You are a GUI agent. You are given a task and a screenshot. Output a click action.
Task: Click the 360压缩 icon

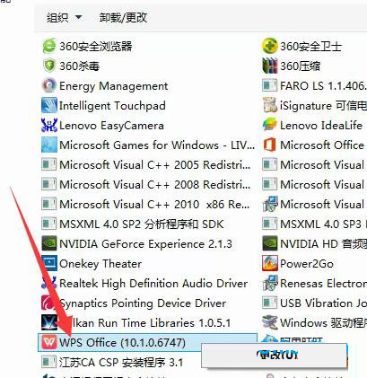[269, 66]
